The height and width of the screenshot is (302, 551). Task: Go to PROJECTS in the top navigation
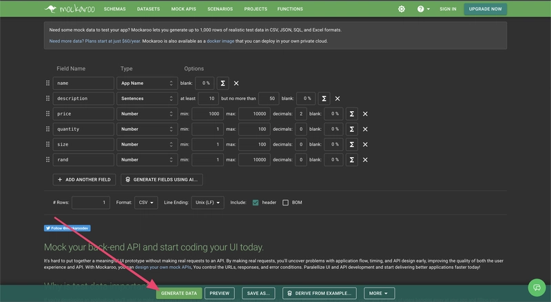256,9
